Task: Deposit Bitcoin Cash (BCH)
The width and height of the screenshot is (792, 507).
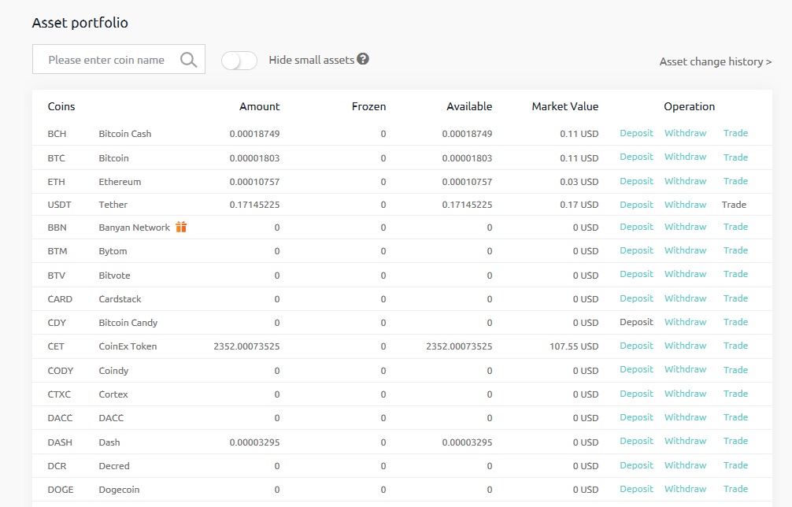Action: pos(636,133)
